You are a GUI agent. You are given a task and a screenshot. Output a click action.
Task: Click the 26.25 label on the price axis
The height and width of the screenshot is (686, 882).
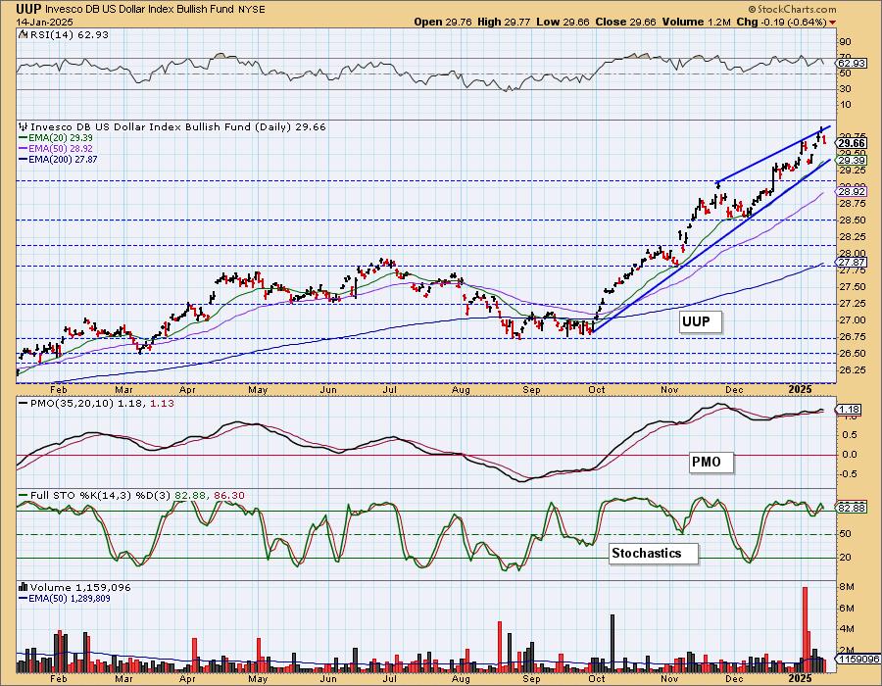(x=854, y=370)
